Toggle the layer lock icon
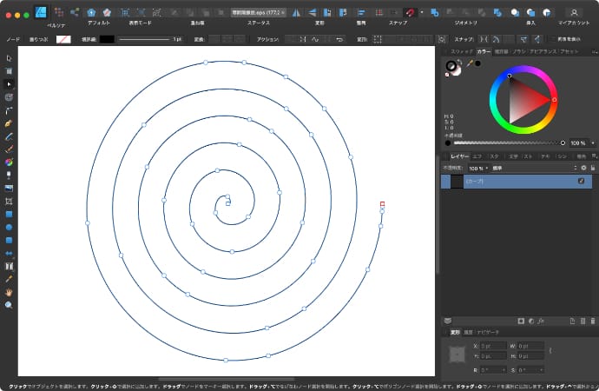599x391 pixels. (x=593, y=168)
